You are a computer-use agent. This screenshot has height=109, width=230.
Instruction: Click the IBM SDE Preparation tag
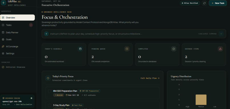point(89,91)
